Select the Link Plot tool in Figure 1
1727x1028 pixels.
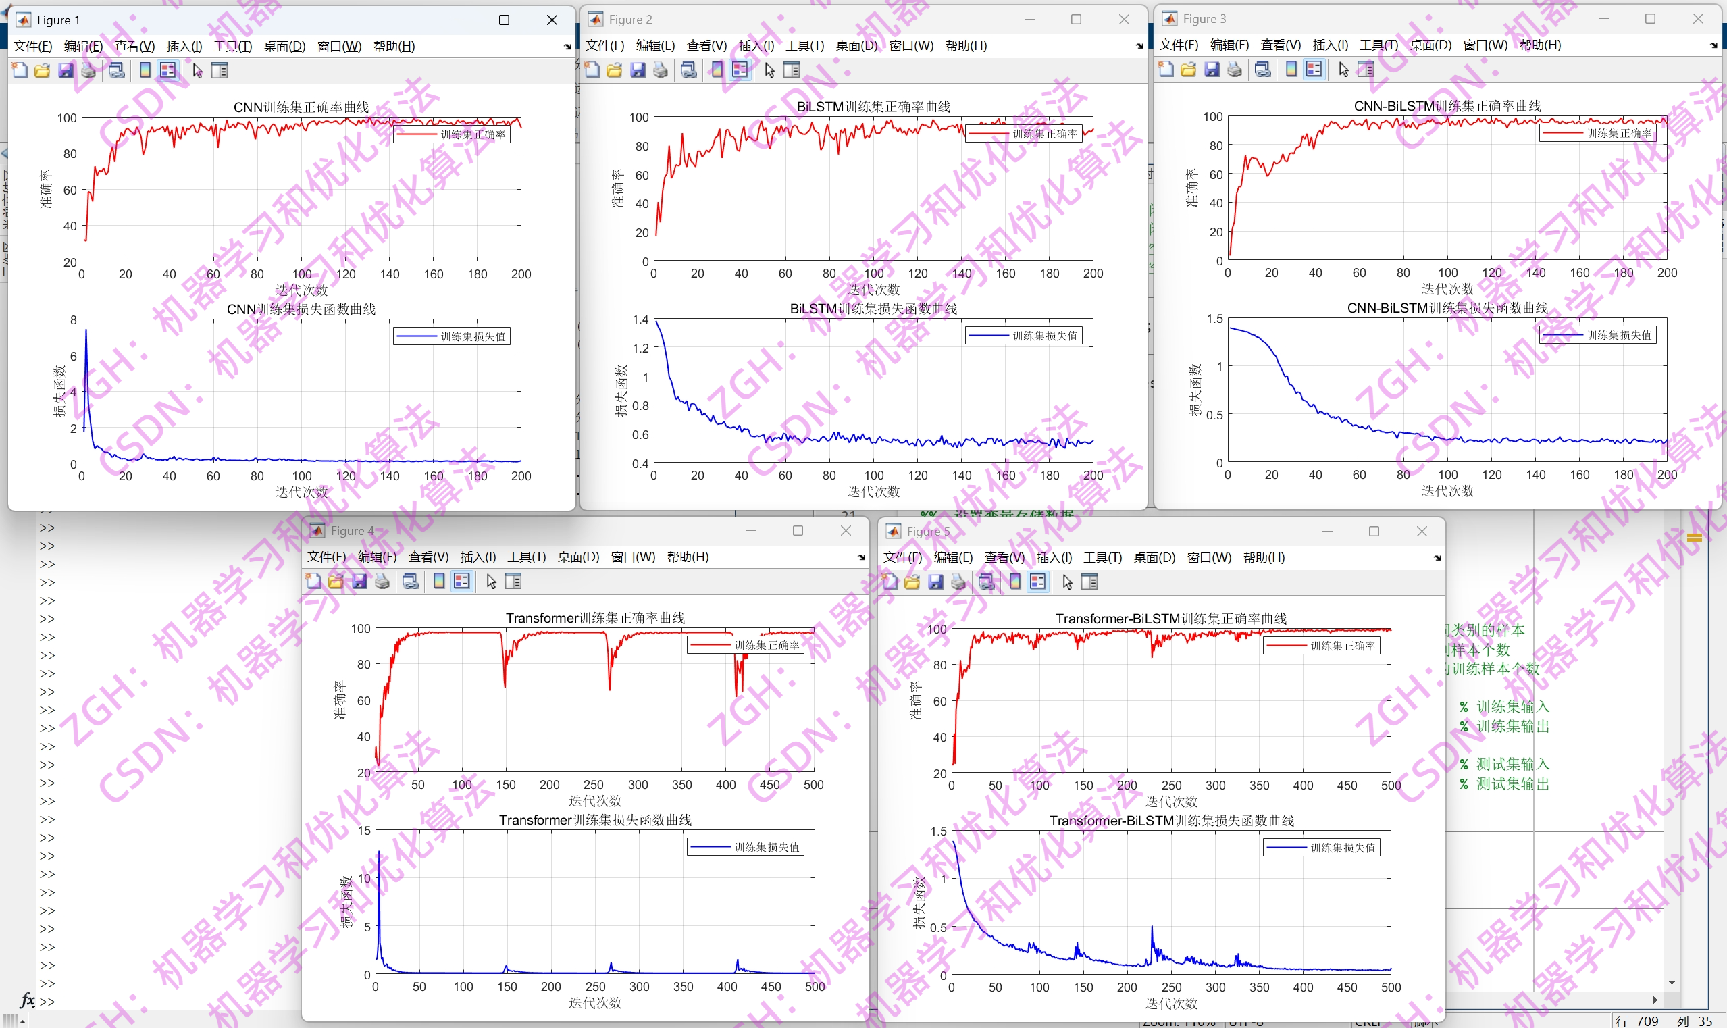(116, 70)
